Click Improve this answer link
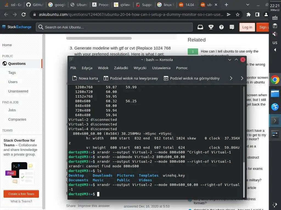Image resolution: width=281 pixels, height=210 pixels. coord(94,206)
